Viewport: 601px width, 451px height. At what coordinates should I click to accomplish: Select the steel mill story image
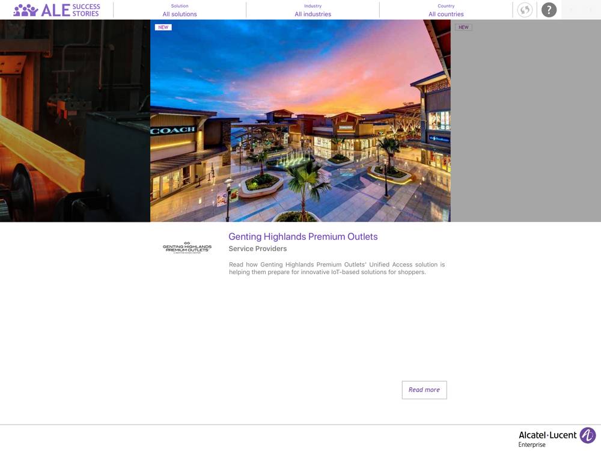pyautogui.click(x=75, y=121)
